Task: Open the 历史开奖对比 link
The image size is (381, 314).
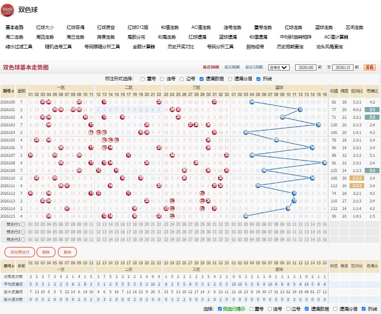Action: [x=180, y=47]
